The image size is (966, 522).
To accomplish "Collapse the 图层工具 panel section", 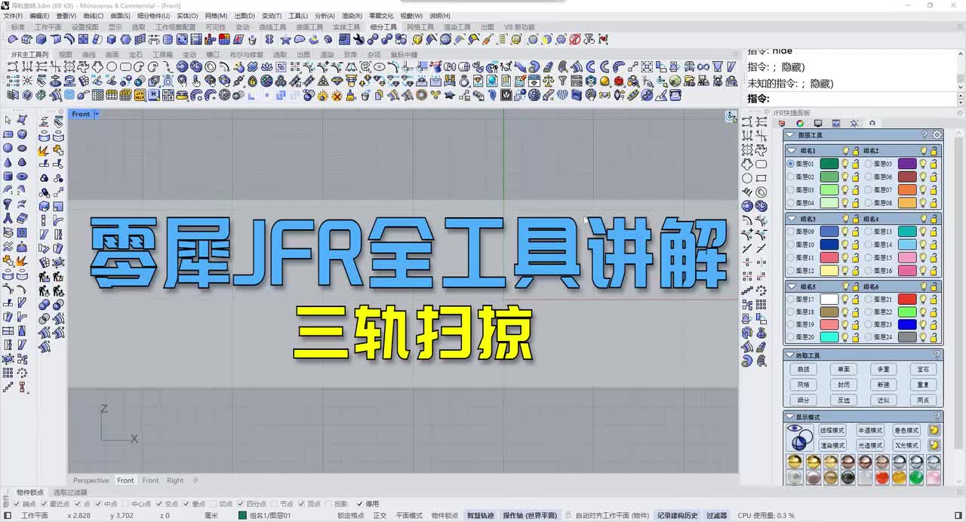I will click(791, 135).
